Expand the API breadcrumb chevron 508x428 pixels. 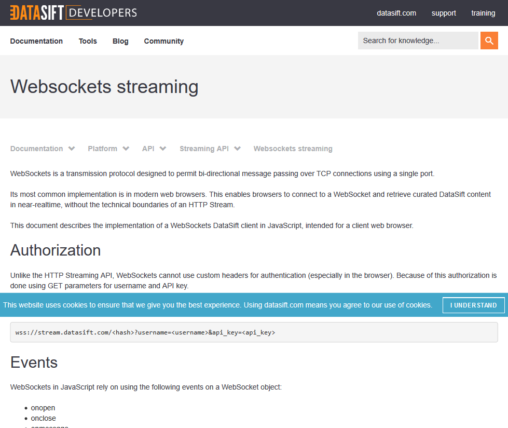[163, 149]
